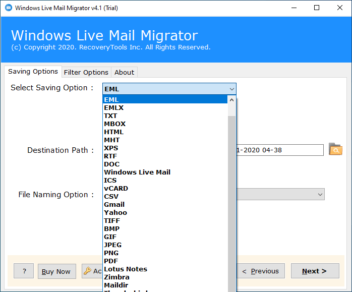Select vCARD from the list
Screen dimensions: 352x292
tap(165, 189)
